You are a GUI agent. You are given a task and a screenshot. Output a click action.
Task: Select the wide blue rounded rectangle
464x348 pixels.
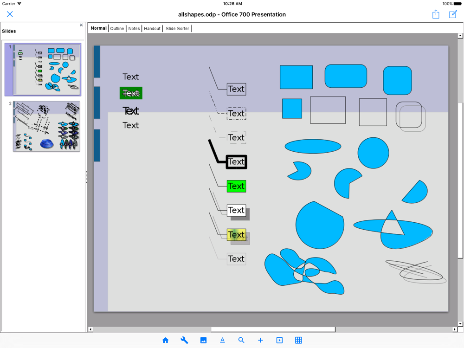coord(346,76)
